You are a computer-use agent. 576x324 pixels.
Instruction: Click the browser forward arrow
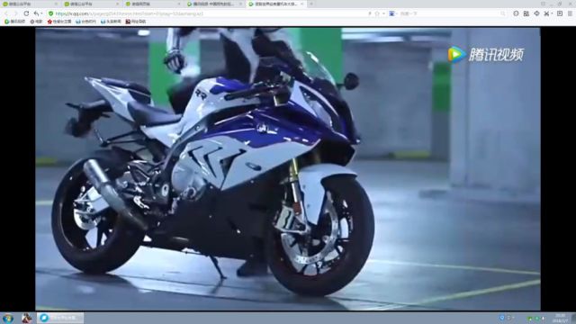point(16,13)
